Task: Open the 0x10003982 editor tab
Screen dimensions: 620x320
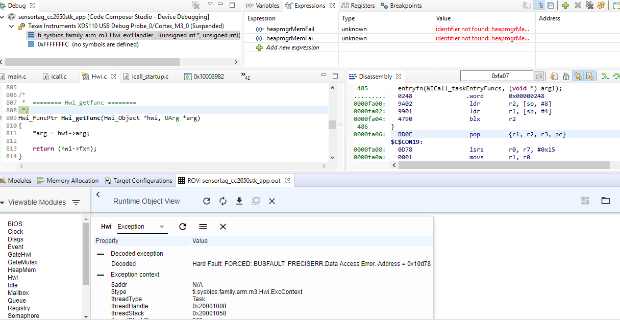Action: pos(204,77)
